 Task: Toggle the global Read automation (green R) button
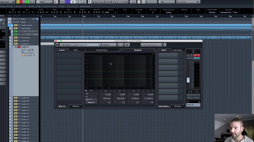(x=27, y=2)
